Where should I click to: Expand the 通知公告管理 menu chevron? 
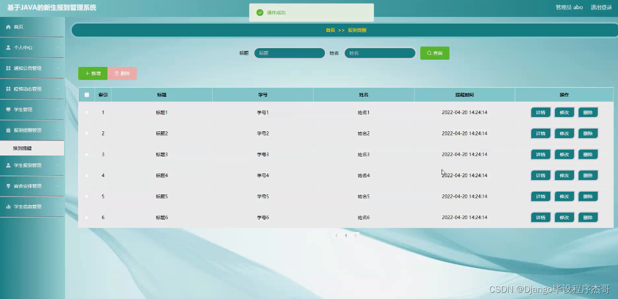coord(58,68)
